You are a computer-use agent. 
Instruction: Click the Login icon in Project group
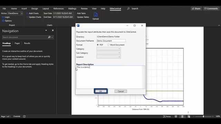3,17
